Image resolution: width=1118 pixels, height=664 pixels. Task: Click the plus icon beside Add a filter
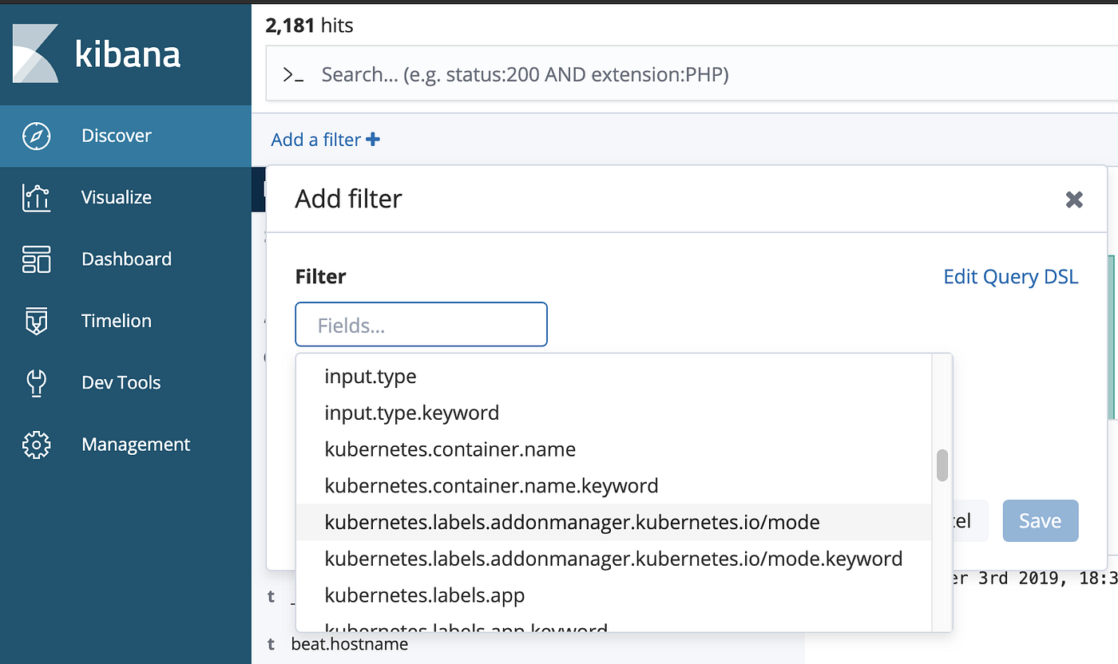(373, 140)
